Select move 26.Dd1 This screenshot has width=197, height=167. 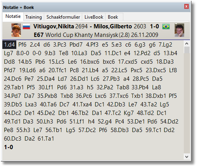tap(79, 79)
